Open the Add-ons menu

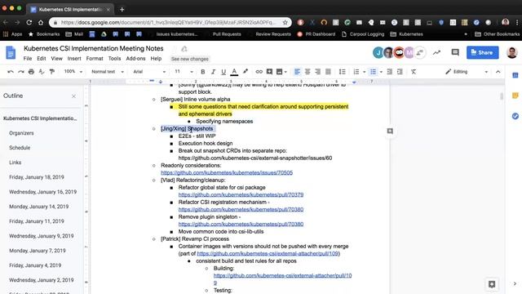coord(135,58)
